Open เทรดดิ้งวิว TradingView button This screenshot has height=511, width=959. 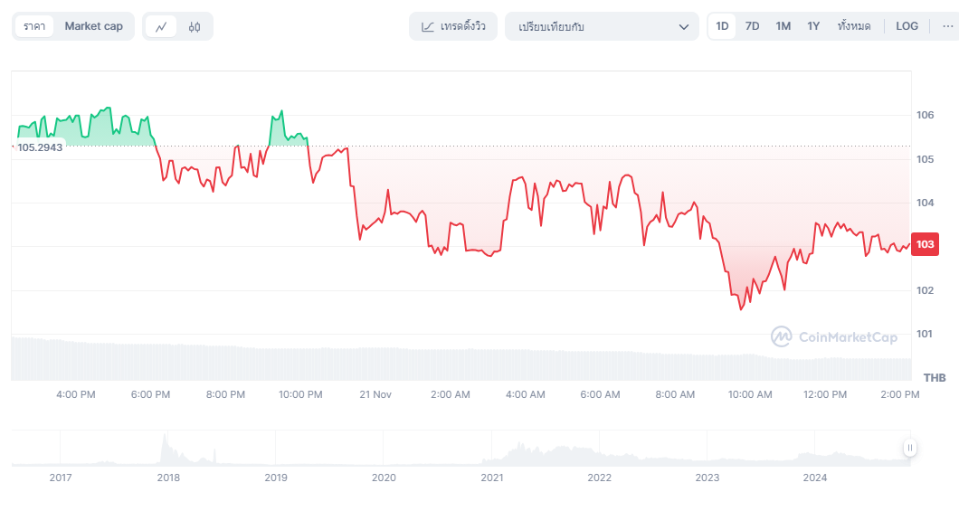pyautogui.click(x=453, y=27)
